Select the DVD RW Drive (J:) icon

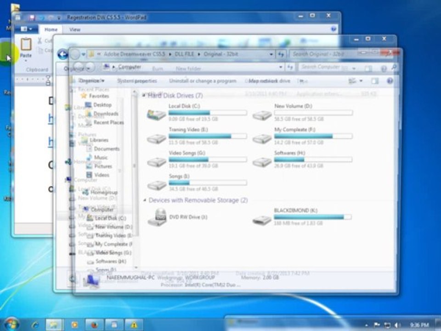click(x=157, y=217)
